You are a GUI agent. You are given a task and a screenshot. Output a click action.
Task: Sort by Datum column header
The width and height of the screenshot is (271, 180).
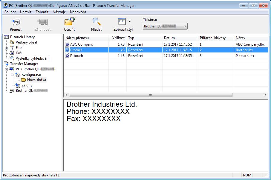pos(180,38)
